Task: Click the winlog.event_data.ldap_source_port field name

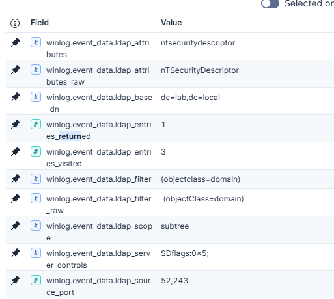Action: click(x=98, y=287)
